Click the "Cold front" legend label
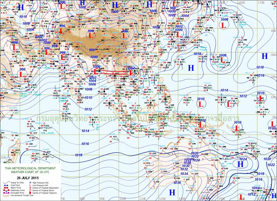The width and height of the screenshot is (277, 201). pyautogui.click(x=15, y=185)
